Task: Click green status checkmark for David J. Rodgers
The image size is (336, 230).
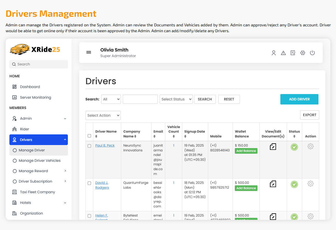Action: 294,184
